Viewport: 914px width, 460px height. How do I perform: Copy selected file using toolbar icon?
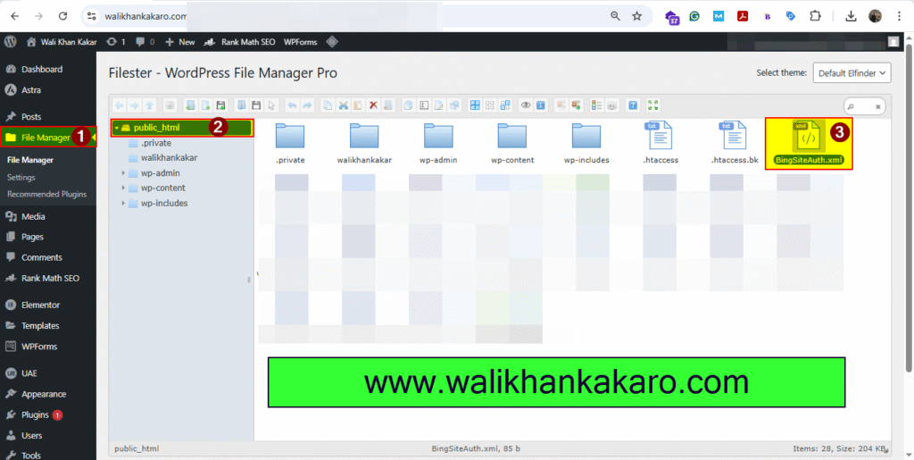(328, 105)
